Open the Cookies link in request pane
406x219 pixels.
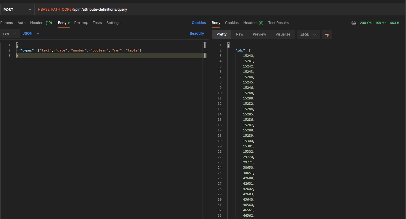click(x=198, y=23)
